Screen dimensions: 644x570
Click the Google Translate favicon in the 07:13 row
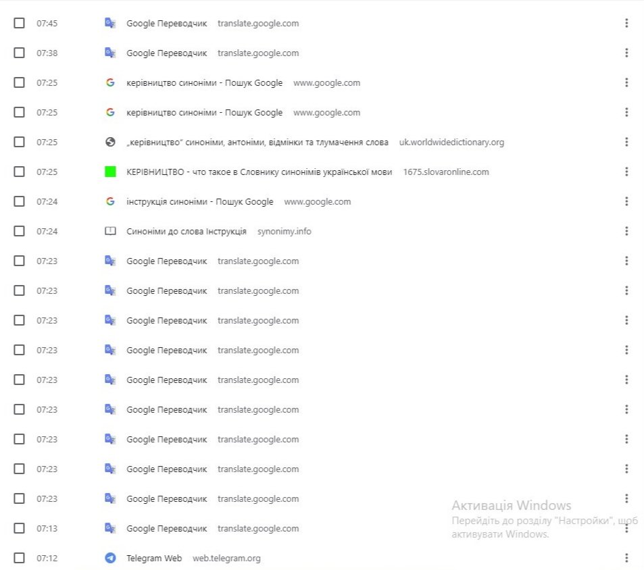click(x=110, y=528)
